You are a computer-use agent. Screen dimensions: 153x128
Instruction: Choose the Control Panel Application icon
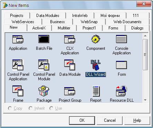18,65
